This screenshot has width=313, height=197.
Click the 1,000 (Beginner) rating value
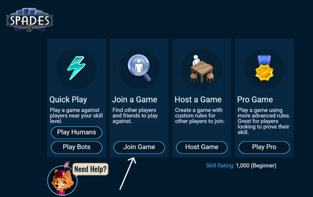pyautogui.click(x=256, y=165)
